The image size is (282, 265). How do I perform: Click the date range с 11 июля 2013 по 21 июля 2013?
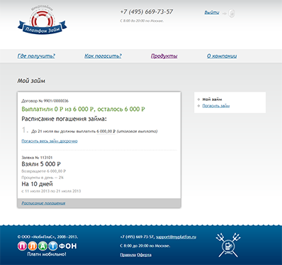pos(51,191)
